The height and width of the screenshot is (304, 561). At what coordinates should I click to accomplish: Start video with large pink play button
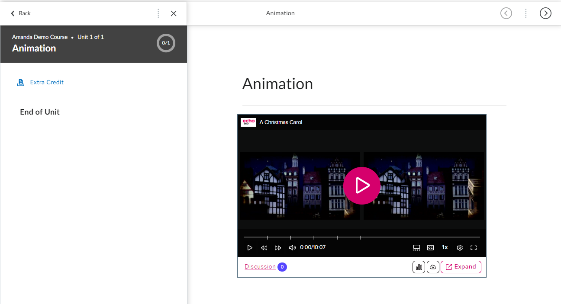coord(362,186)
